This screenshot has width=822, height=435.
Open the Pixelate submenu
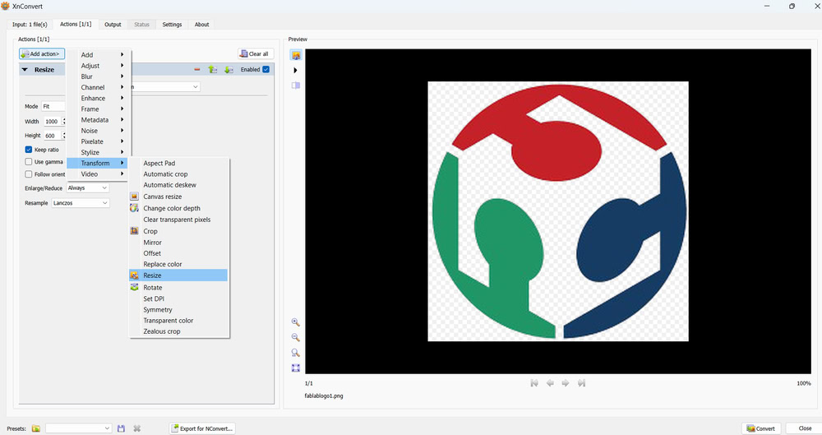coord(97,141)
